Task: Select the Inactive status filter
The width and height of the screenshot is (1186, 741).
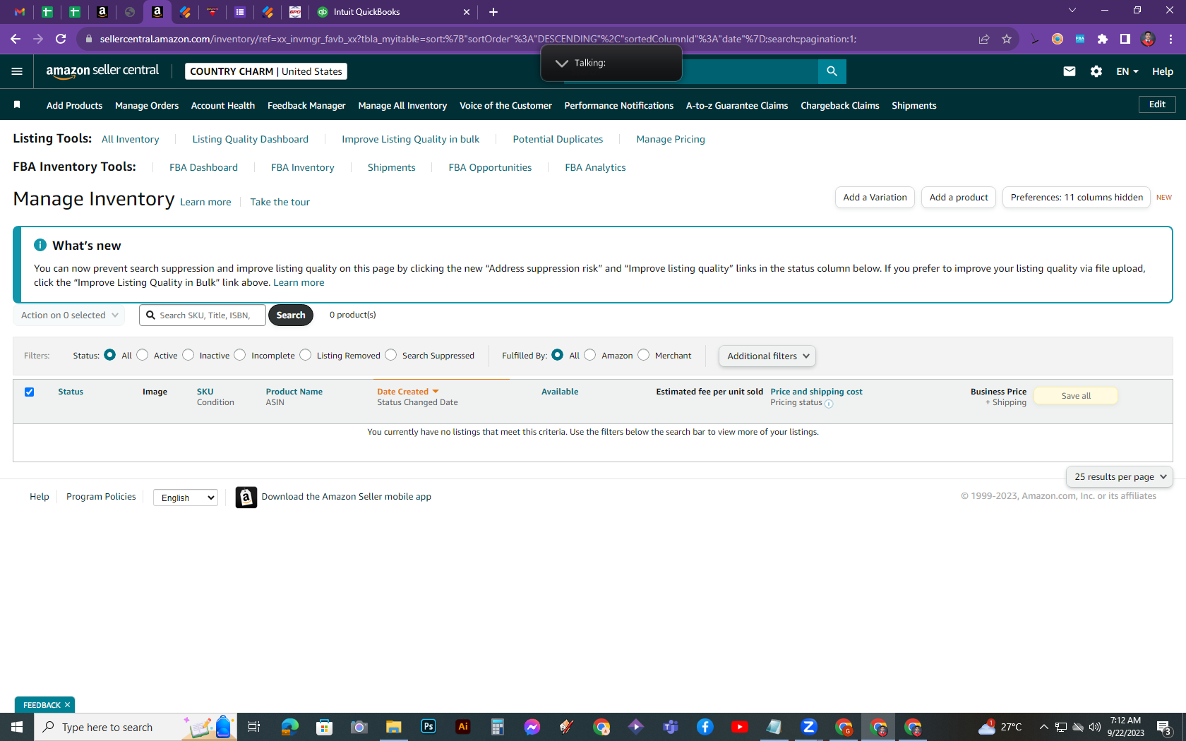Action: point(188,355)
